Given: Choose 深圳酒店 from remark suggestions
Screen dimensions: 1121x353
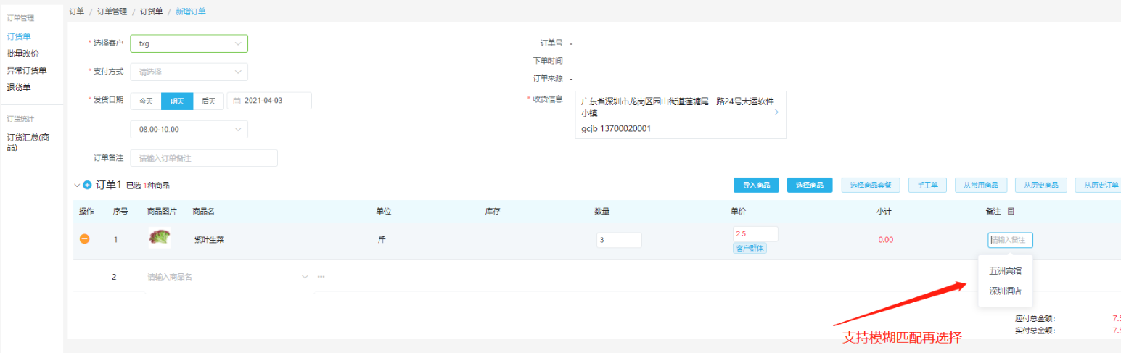Looking at the screenshot, I should pyautogui.click(x=1006, y=291).
